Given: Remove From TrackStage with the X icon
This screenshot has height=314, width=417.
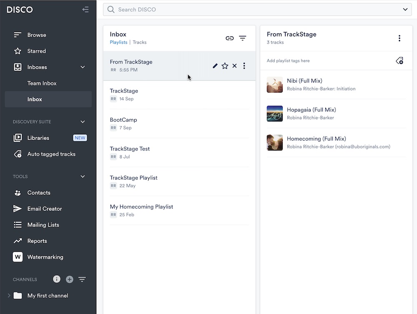Looking at the screenshot, I should (x=234, y=65).
